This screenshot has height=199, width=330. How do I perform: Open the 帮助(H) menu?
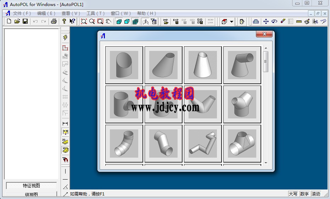pos(146,13)
